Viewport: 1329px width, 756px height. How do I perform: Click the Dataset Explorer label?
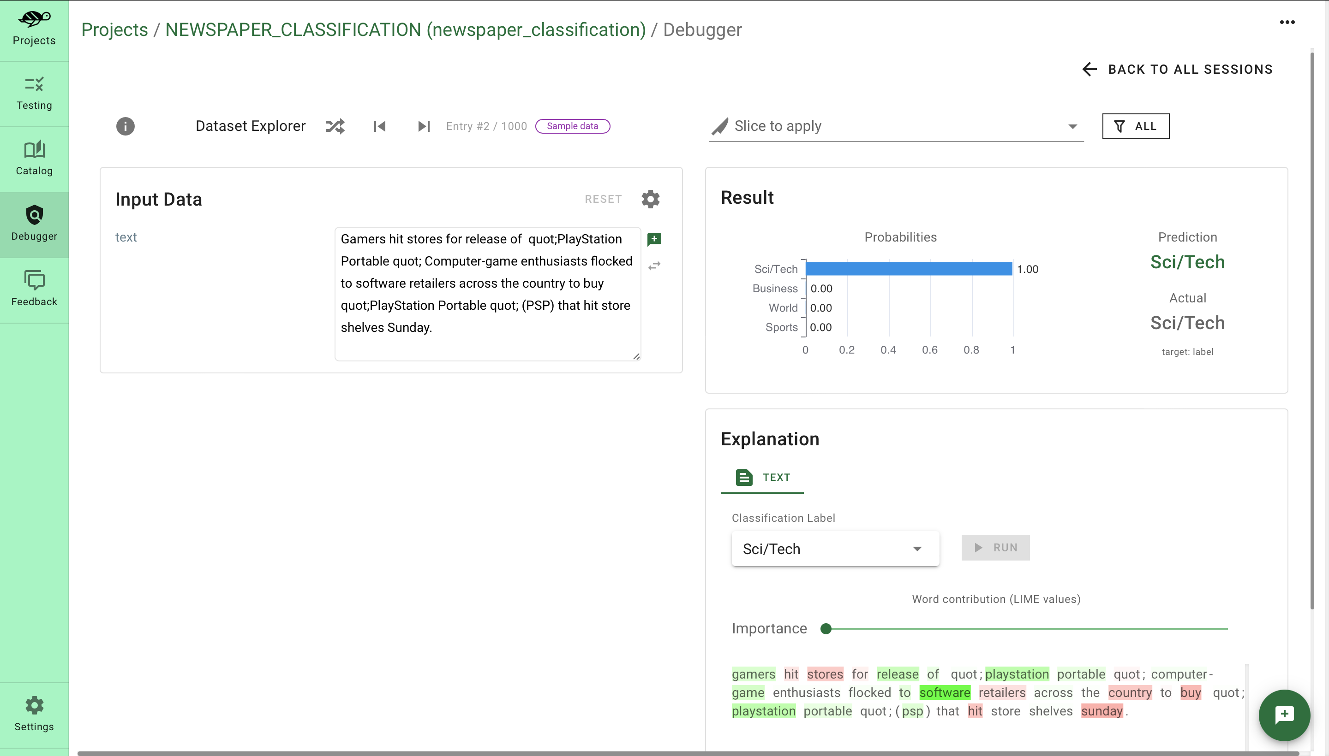(251, 126)
